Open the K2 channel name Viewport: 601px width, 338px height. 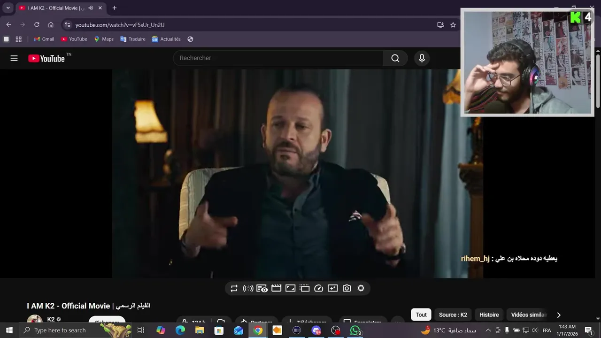[51, 319]
